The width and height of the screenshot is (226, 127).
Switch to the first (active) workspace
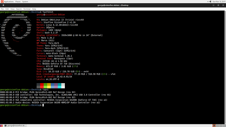214,126
